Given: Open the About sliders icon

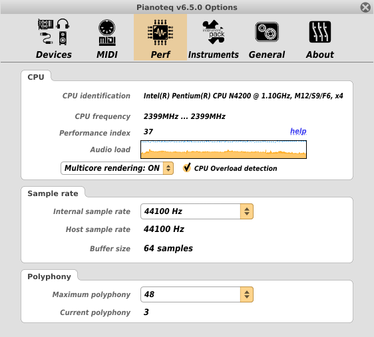Looking at the screenshot, I should tap(320, 32).
